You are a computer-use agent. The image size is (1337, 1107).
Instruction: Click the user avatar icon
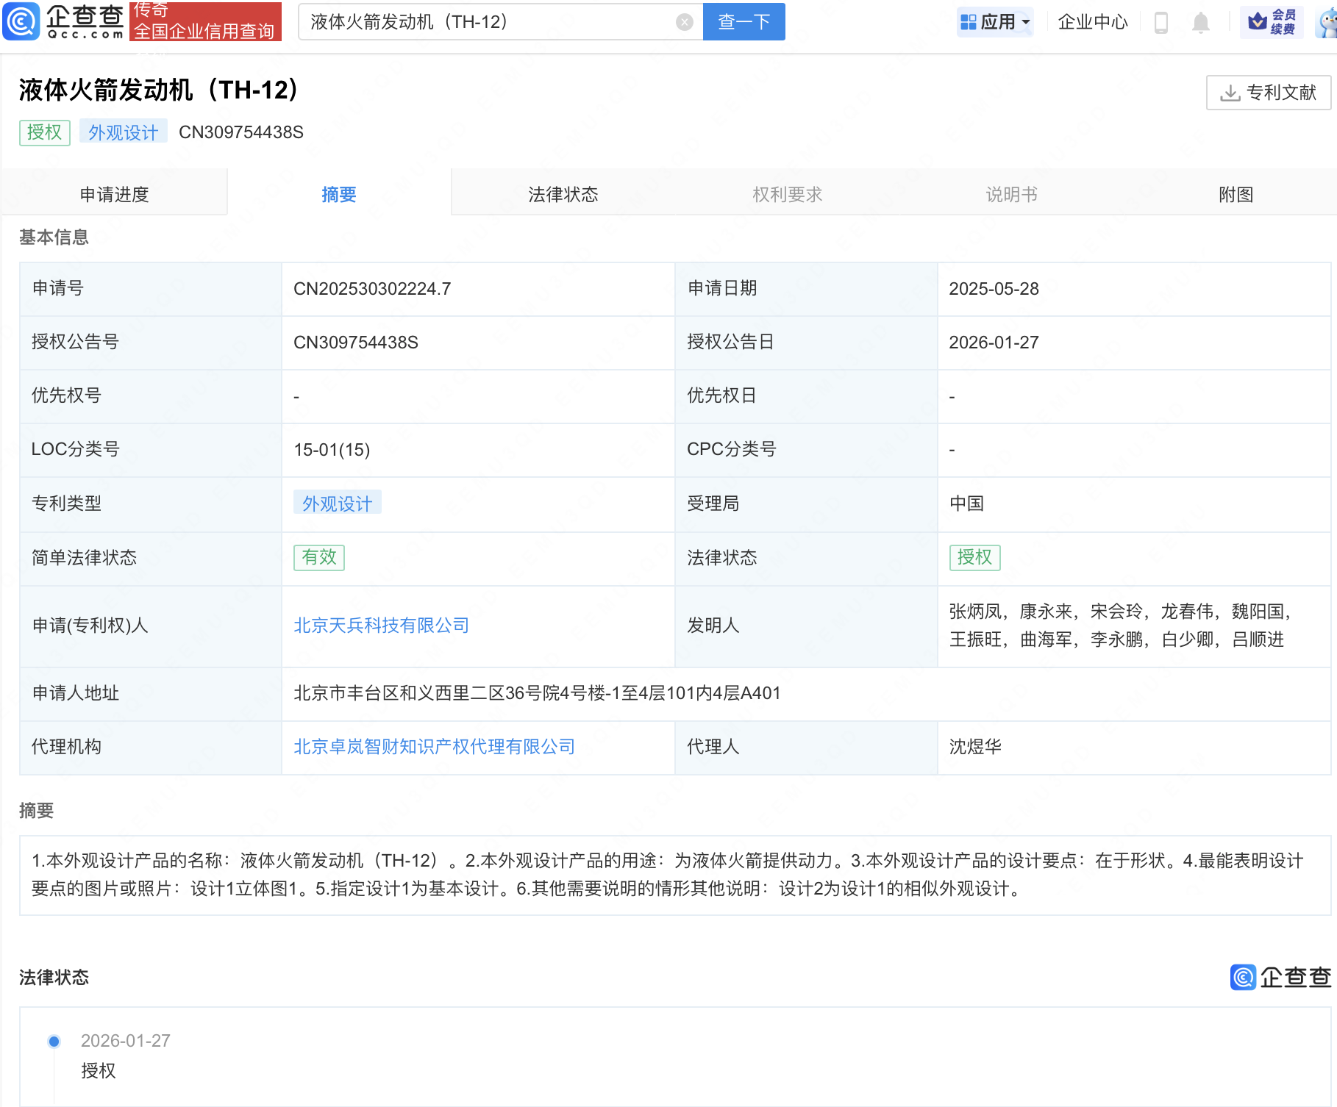[x=1327, y=23]
